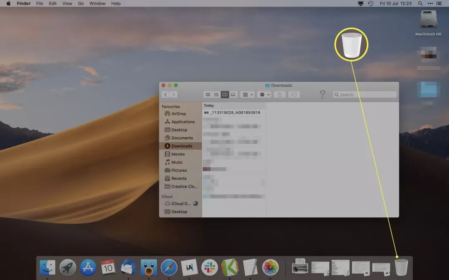This screenshot has width=449, height=280.
Task: Launch iA Writer from the Dock
Action: (189, 268)
